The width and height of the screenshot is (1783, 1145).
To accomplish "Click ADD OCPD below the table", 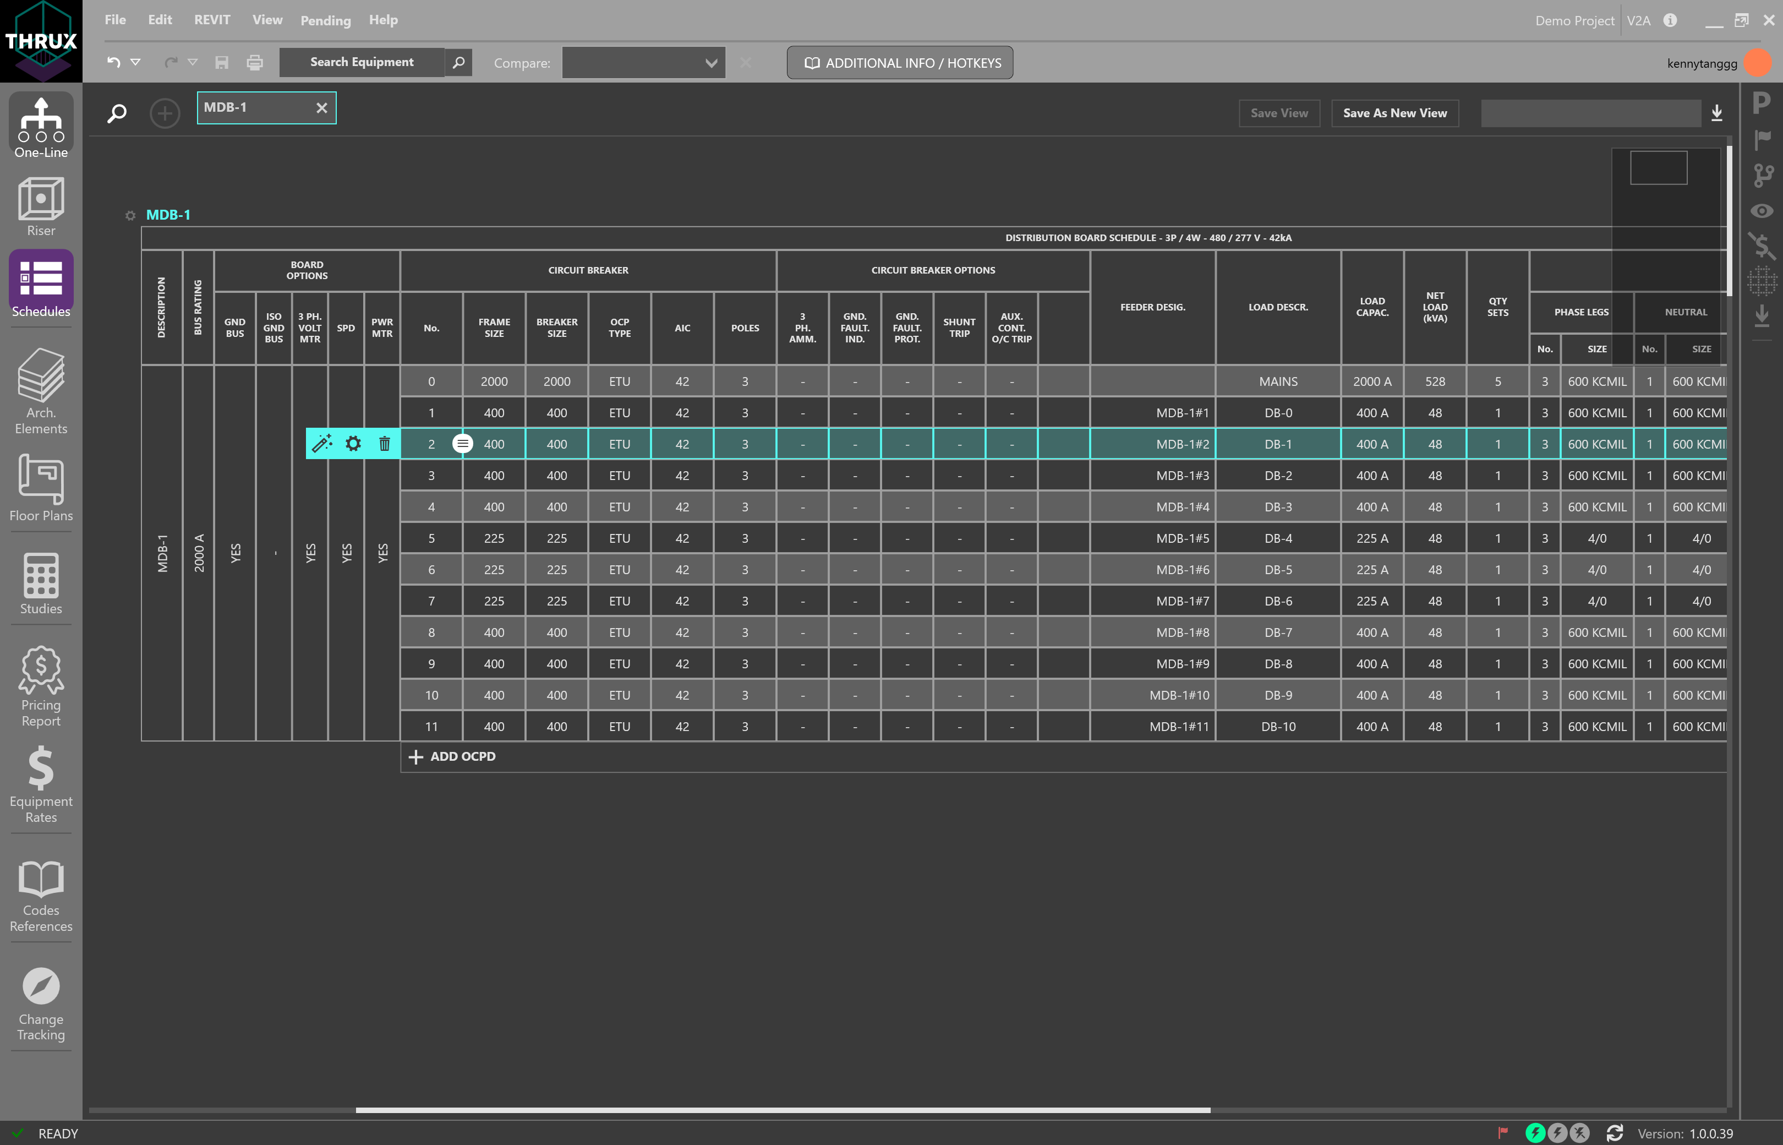I will [452, 756].
